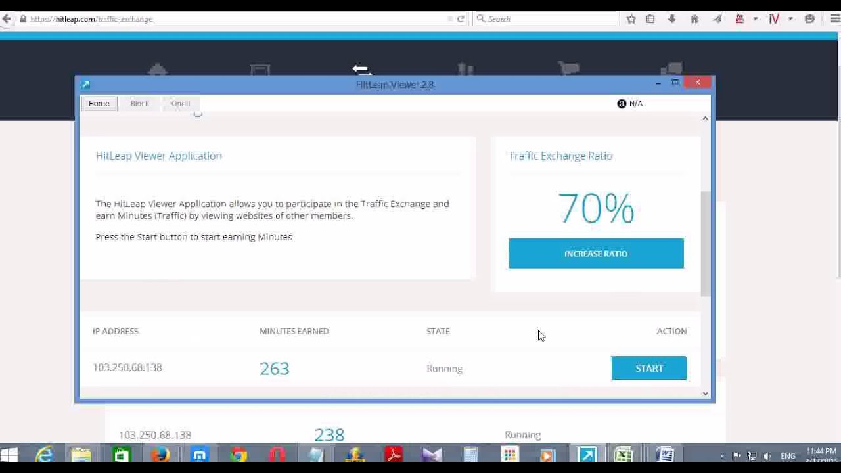841x473 pixels.
Task: Open the Firefox hamburger menu
Action: 835,19
